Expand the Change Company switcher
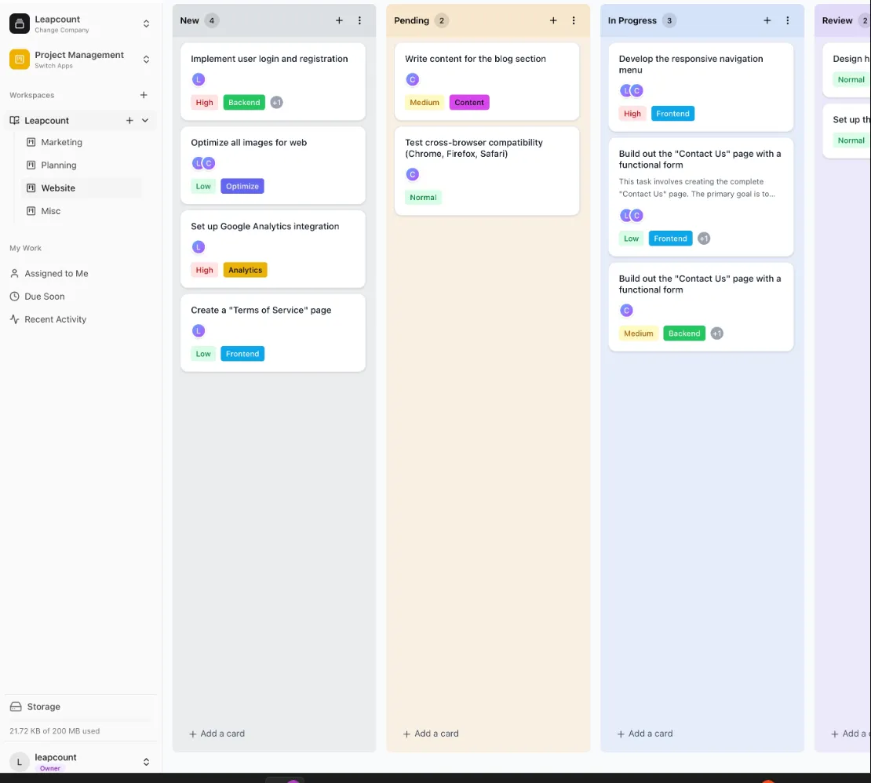The image size is (871, 783). tap(146, 24)
